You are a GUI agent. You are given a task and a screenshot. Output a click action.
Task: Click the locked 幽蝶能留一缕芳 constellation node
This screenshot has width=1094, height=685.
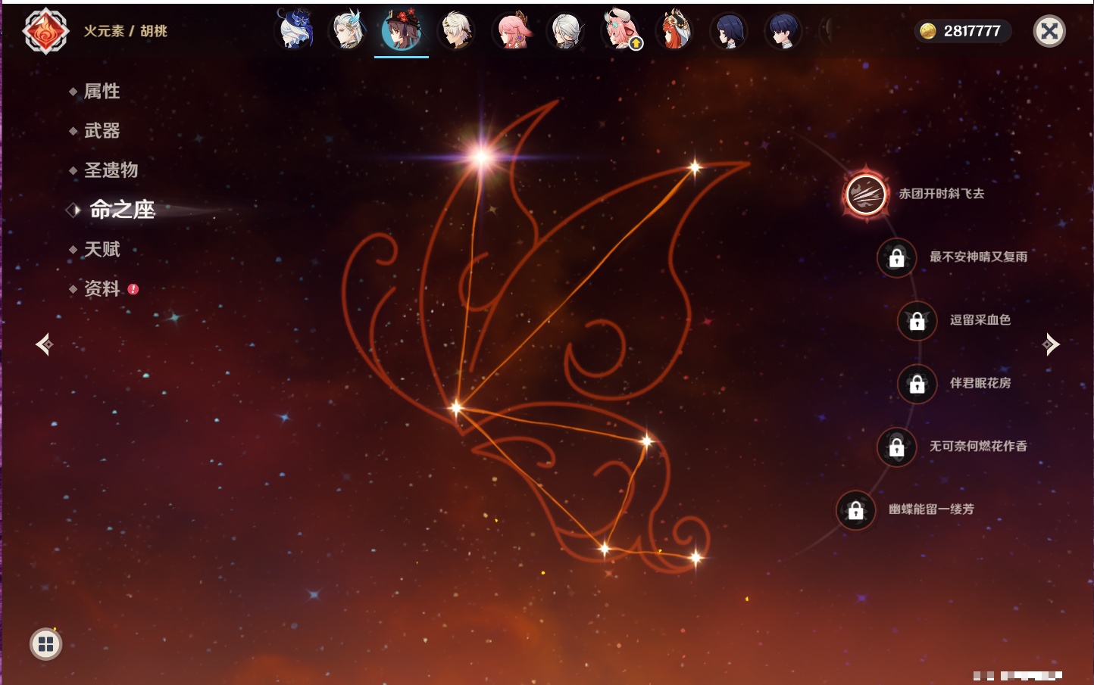(x=855, y=510)
